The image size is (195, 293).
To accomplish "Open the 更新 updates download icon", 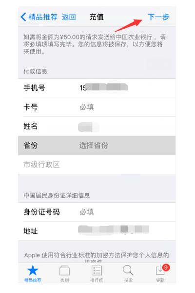I will tap(160, 271).
